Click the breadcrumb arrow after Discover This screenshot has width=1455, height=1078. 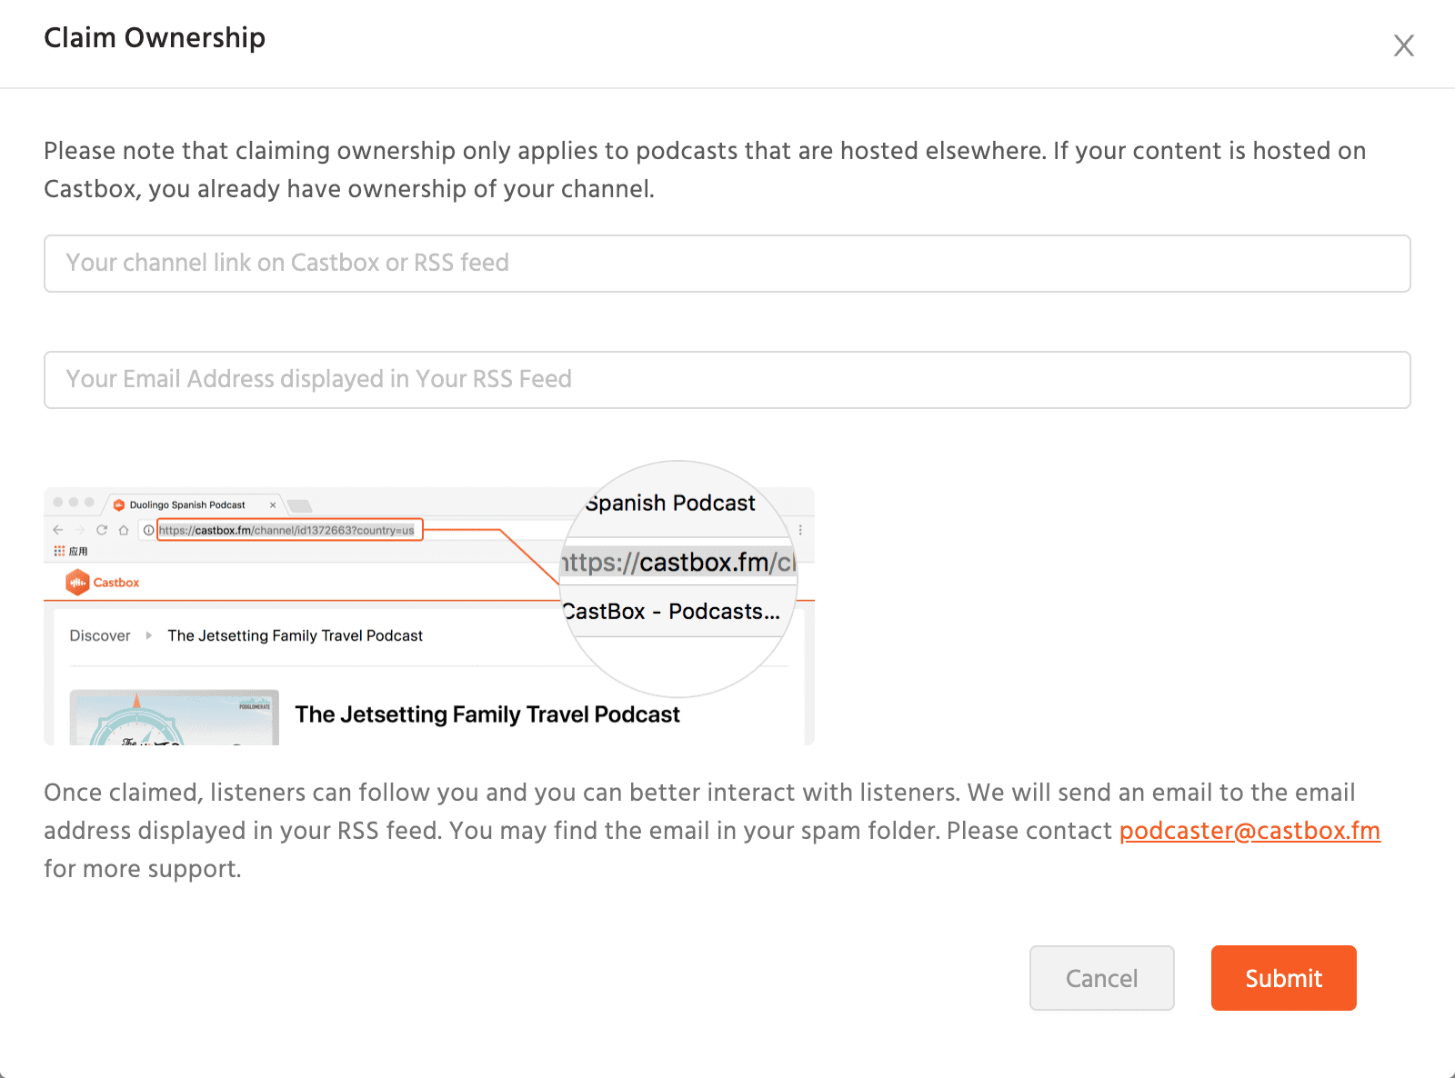(149, 635)
